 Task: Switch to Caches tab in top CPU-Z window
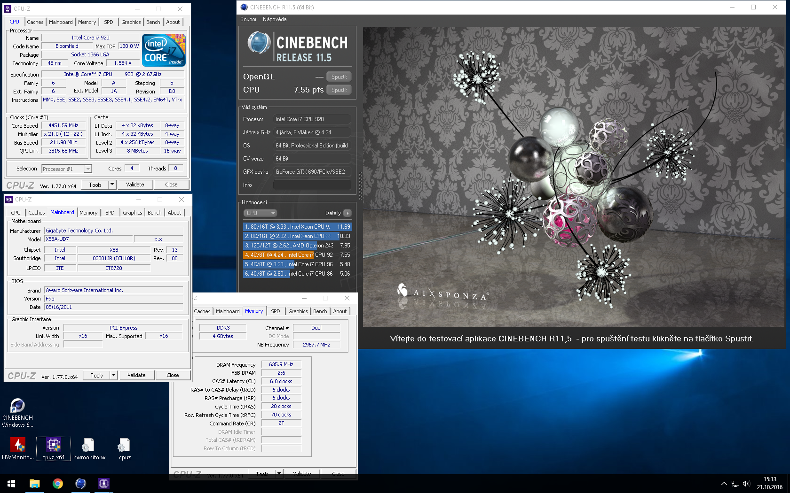coord(35,22)
